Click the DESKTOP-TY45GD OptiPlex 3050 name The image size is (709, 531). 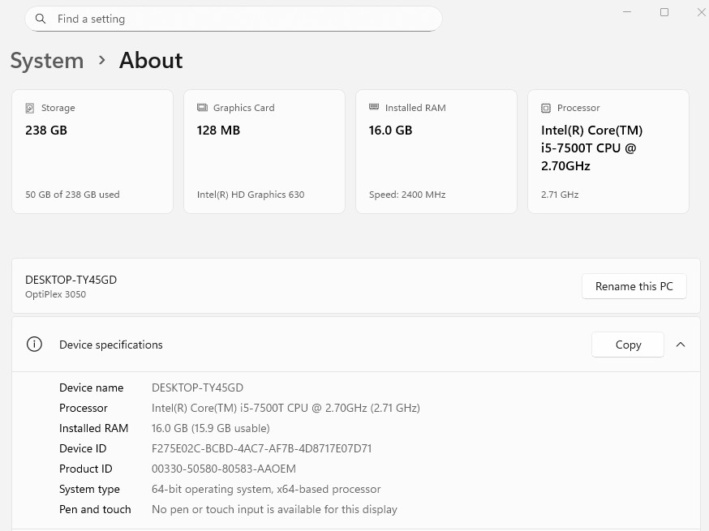coord(71,280)
